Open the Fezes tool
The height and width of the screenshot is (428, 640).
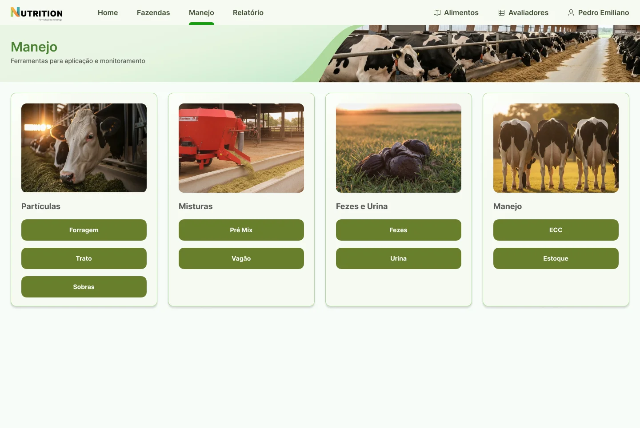(x=399, y=230)
